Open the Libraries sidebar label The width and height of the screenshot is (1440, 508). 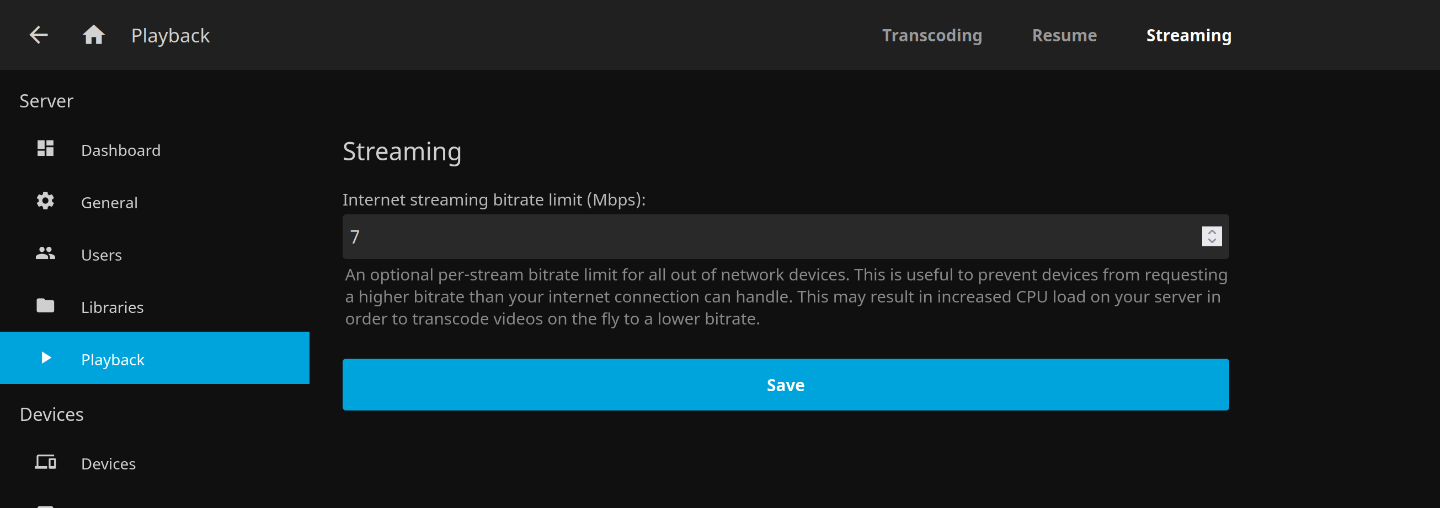[113, 307]
